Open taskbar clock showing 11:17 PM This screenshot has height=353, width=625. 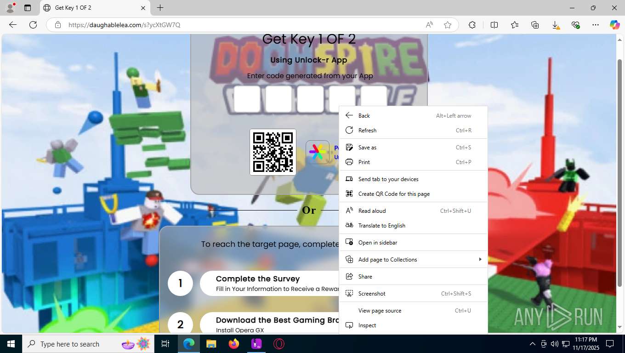click(585, 344)
